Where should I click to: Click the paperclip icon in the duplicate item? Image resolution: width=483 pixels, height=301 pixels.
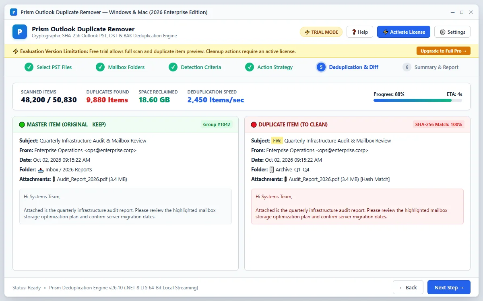286,179
